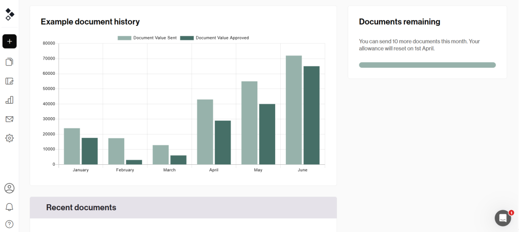The height and width of the screenshot is (232, 519).
Task: Toggle the Document Value Approved legend item
Action: pyautogui.click(x=214, y=38)
